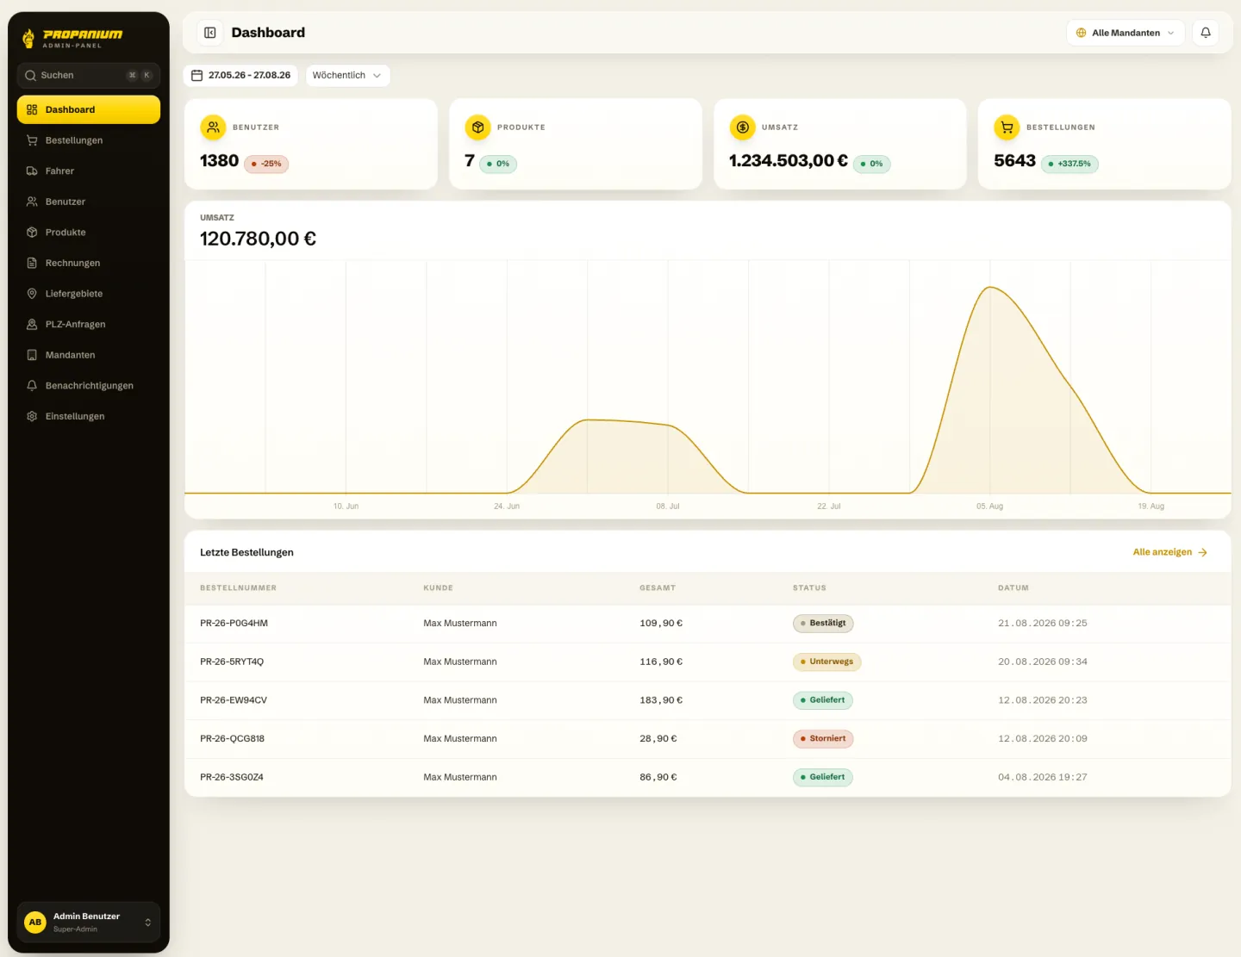
Task: Click the Benutzer card users icon
Action: 213,127
